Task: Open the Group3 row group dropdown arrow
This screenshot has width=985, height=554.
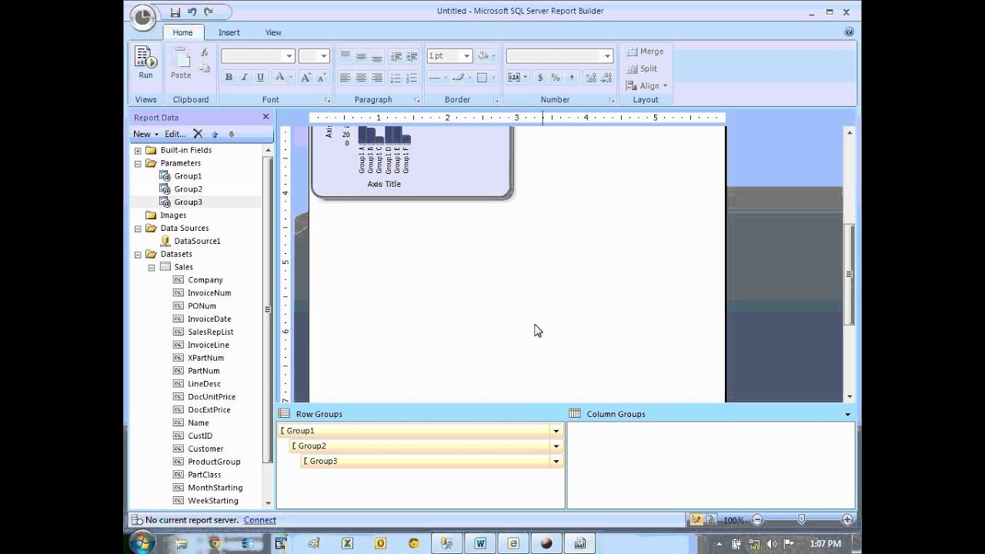Action: (556, 462)
